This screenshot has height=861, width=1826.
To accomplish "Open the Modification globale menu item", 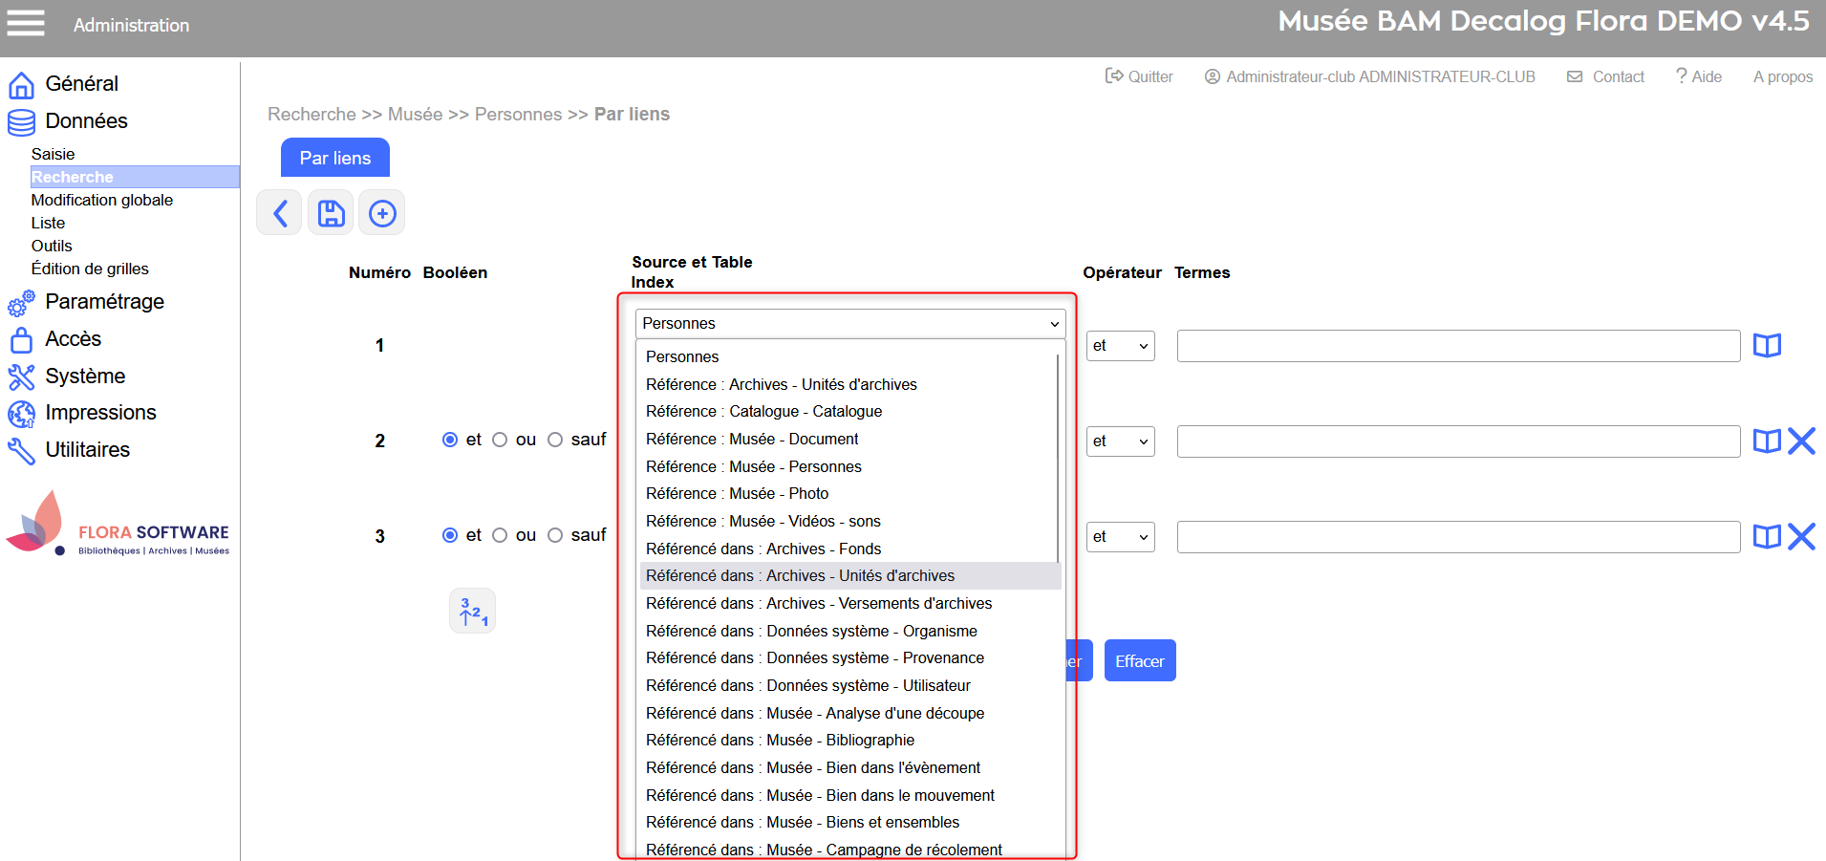I will 102,200.
